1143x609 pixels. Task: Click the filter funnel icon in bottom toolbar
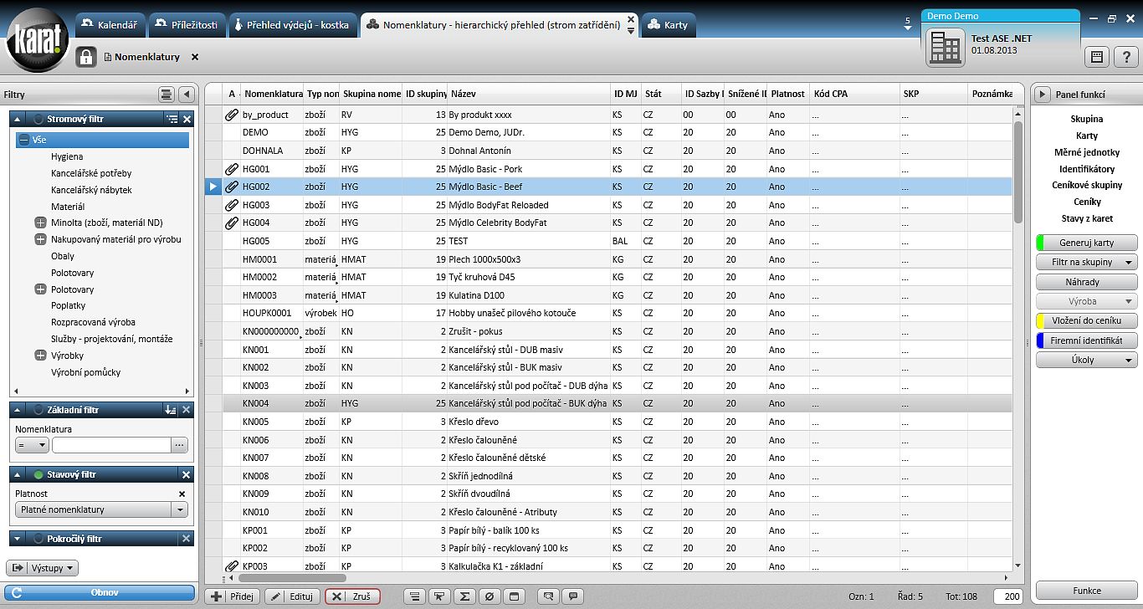[438, 596]
